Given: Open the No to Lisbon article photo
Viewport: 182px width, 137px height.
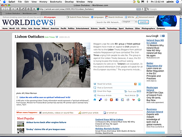Looking at the screenshot, I should point(54,65).
